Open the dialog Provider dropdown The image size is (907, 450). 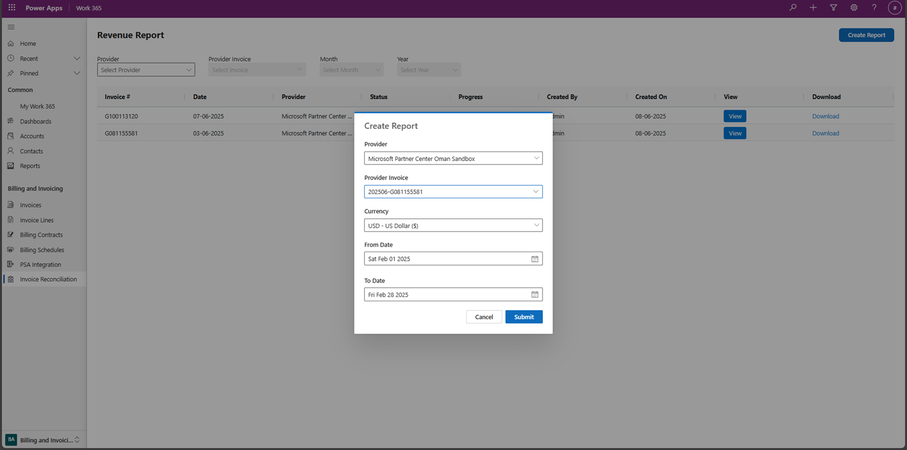click(x=453, y=158)
